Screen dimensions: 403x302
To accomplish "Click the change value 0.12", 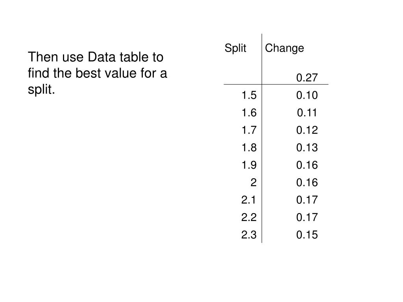I will 307,130.
